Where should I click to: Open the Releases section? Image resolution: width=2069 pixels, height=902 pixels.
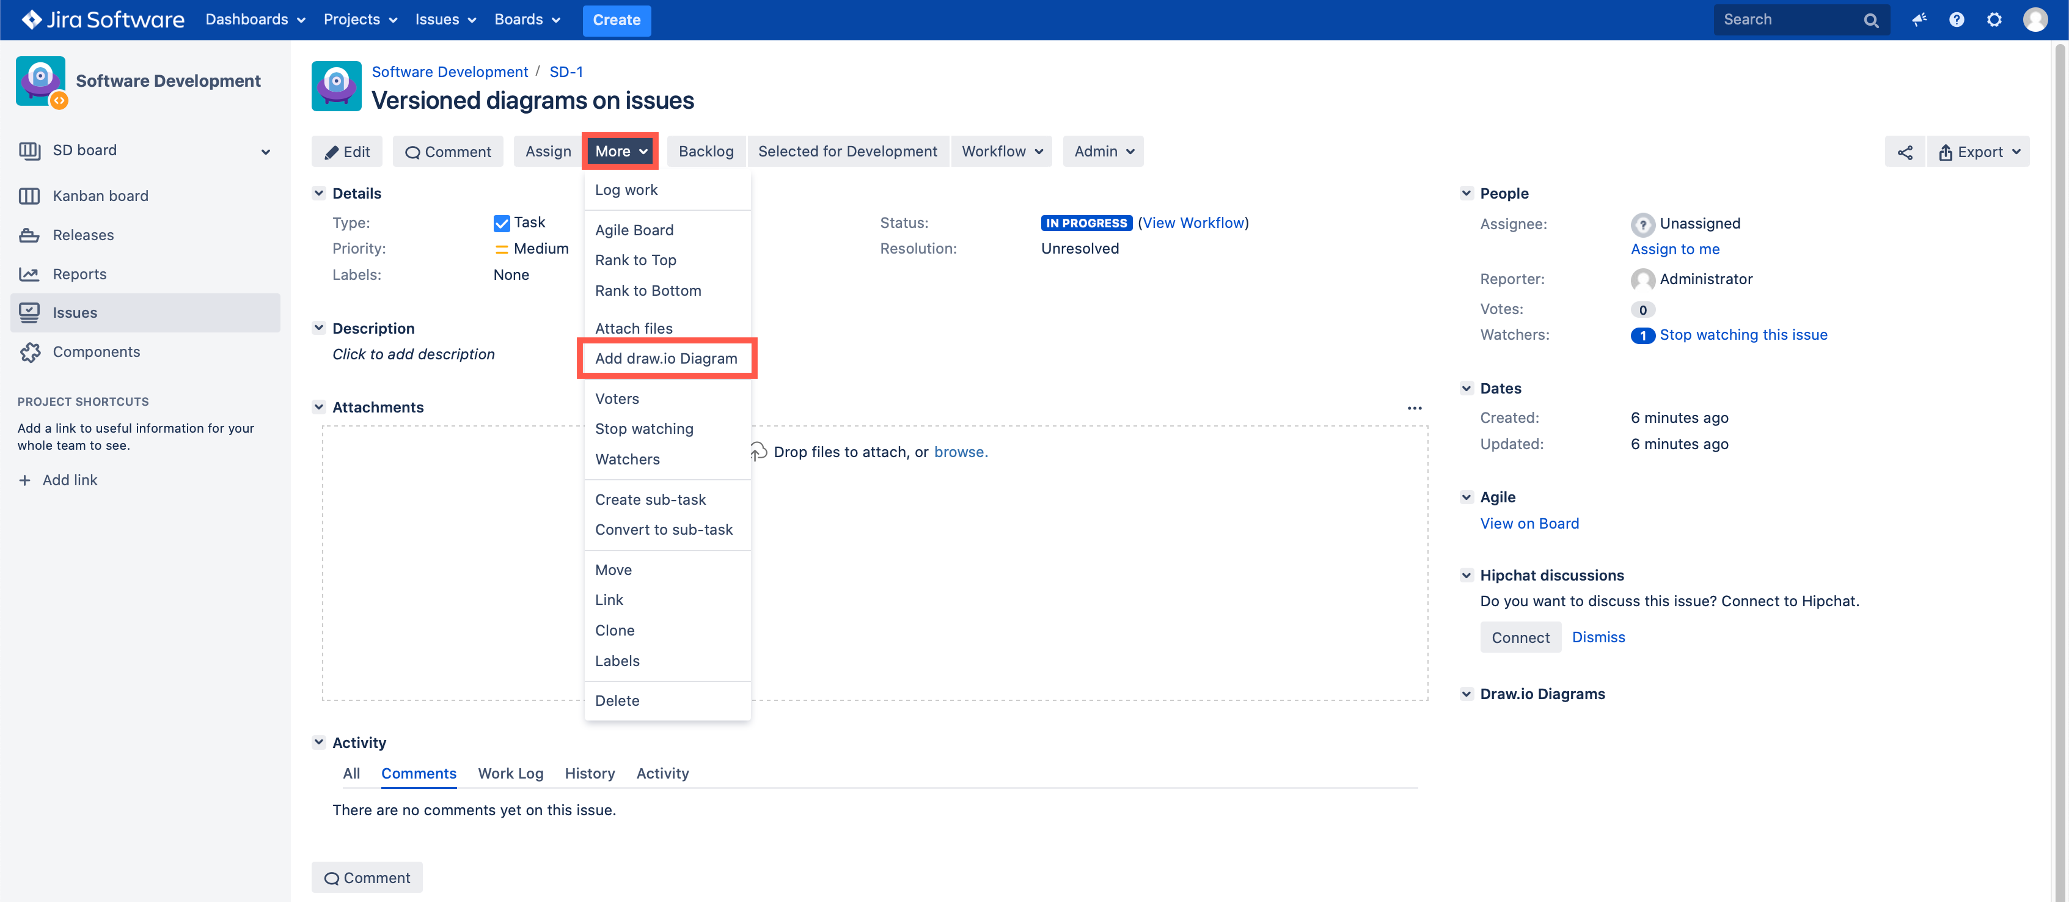tap(82, 235)
